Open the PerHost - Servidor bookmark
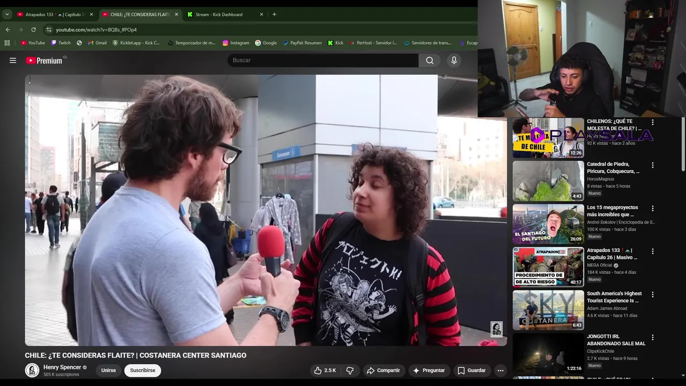Image resolution: width=686 pixels, height=386 pixels. [x=373, y=43]
